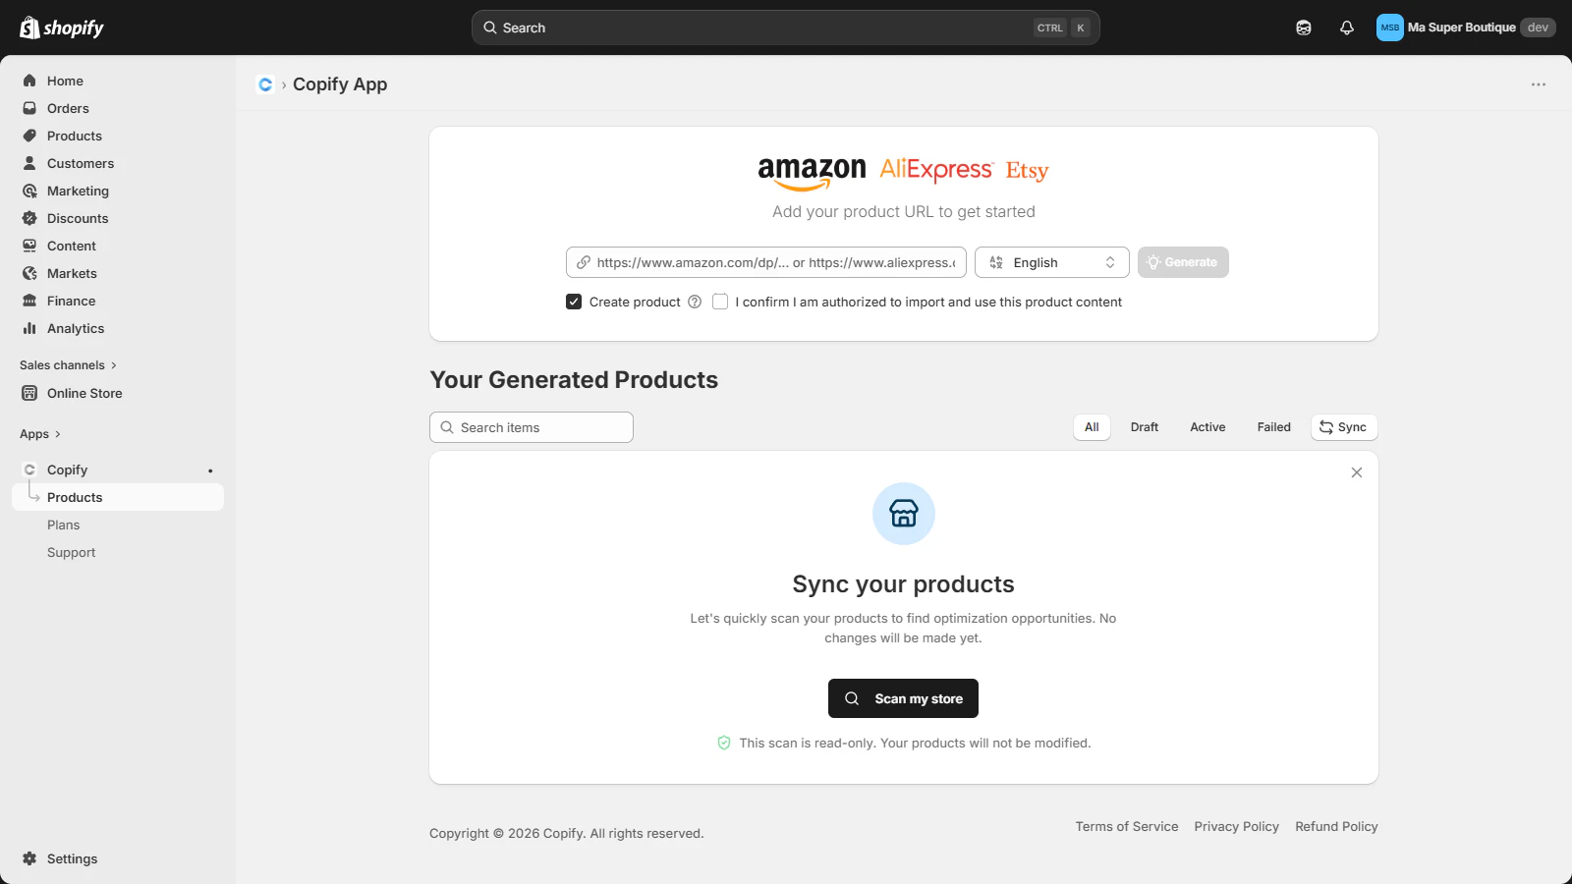Viewport: 1572px width, 884px height.
Task: Open Marketing in sidebar
Action: click(x=118, y=191)
